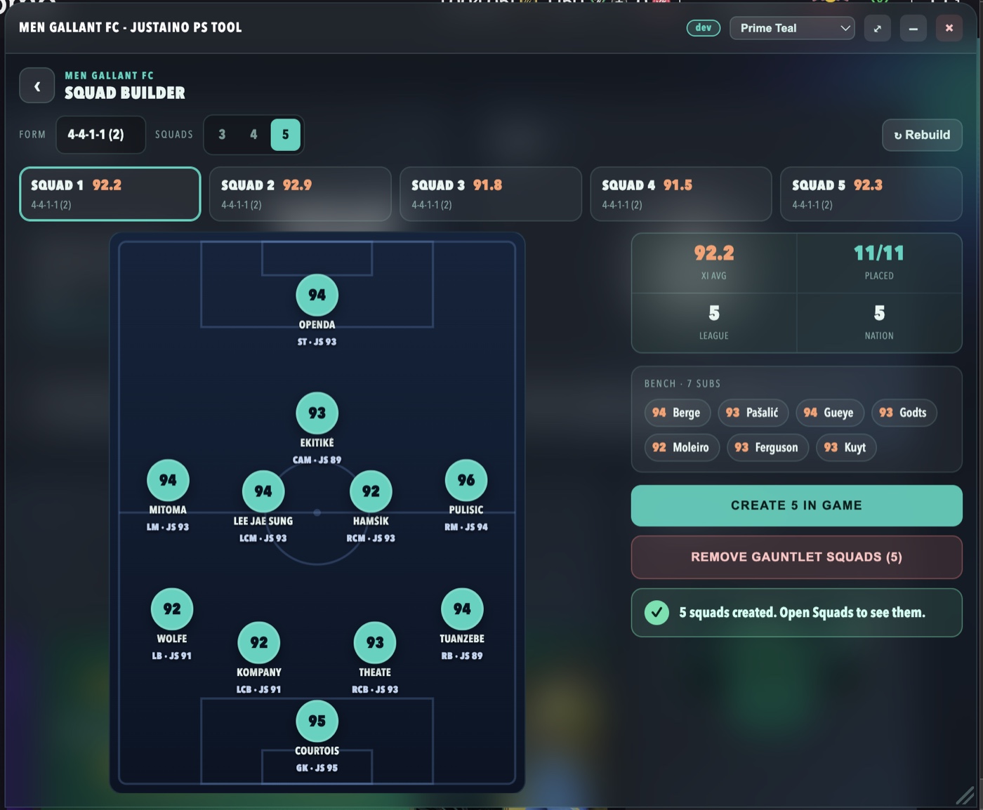
Task: Click the 'CAM · JS 89' label
Action: pyautogui.click(x=317, y=460)
